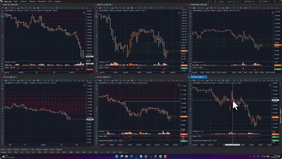Click the orange current price tag on GZ 1H scale
Screen dimensions: 282x159
(x=184, y=117)
